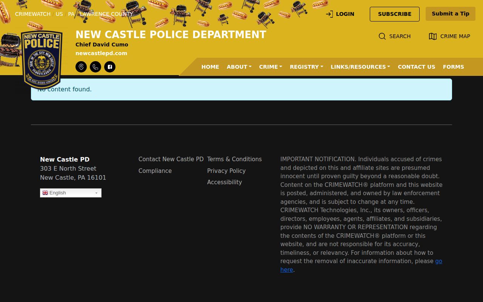
Task: Expand the REGISTRY dropdown menu
Action: coord(306,67)
